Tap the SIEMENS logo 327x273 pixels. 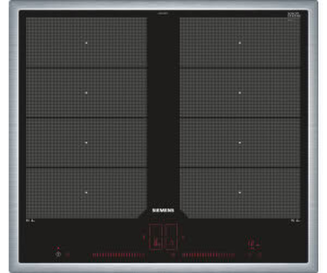163,211
